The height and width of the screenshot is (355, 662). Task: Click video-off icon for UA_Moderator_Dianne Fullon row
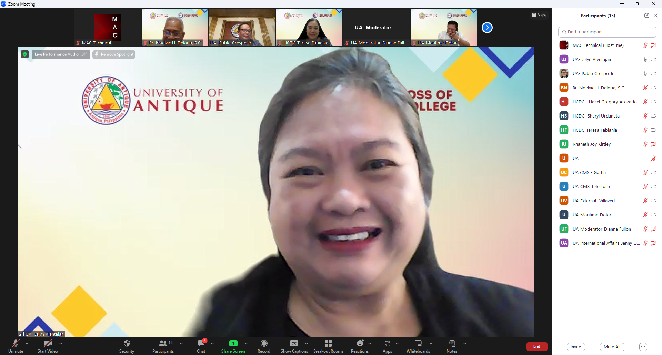[x=654, y=229]
